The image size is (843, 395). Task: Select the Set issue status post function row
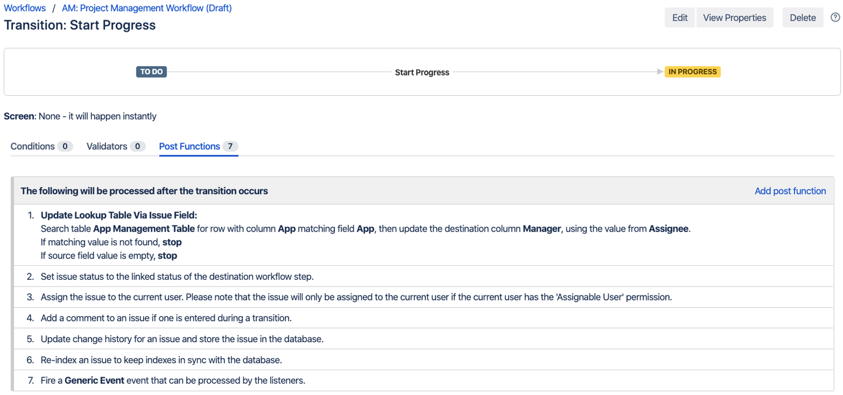(x=177, y=277)
